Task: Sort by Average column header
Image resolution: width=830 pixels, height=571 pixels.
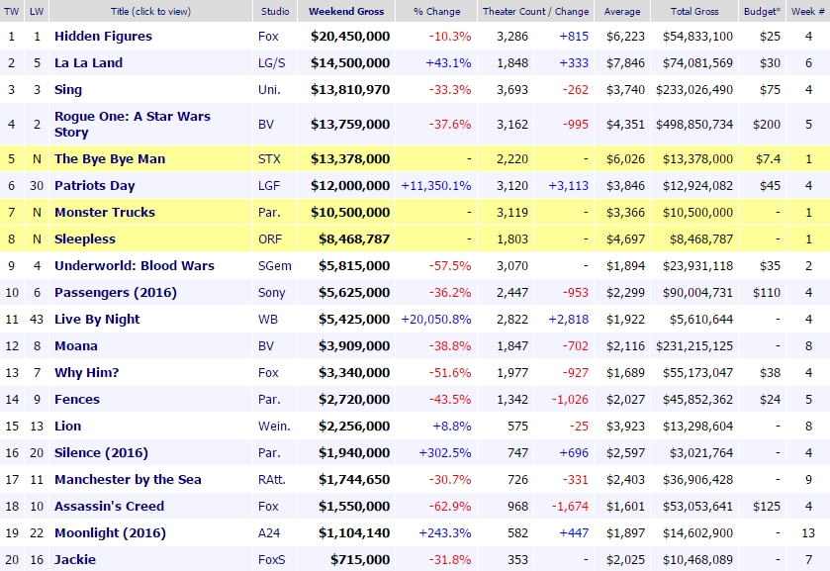Action: point(622,11)
